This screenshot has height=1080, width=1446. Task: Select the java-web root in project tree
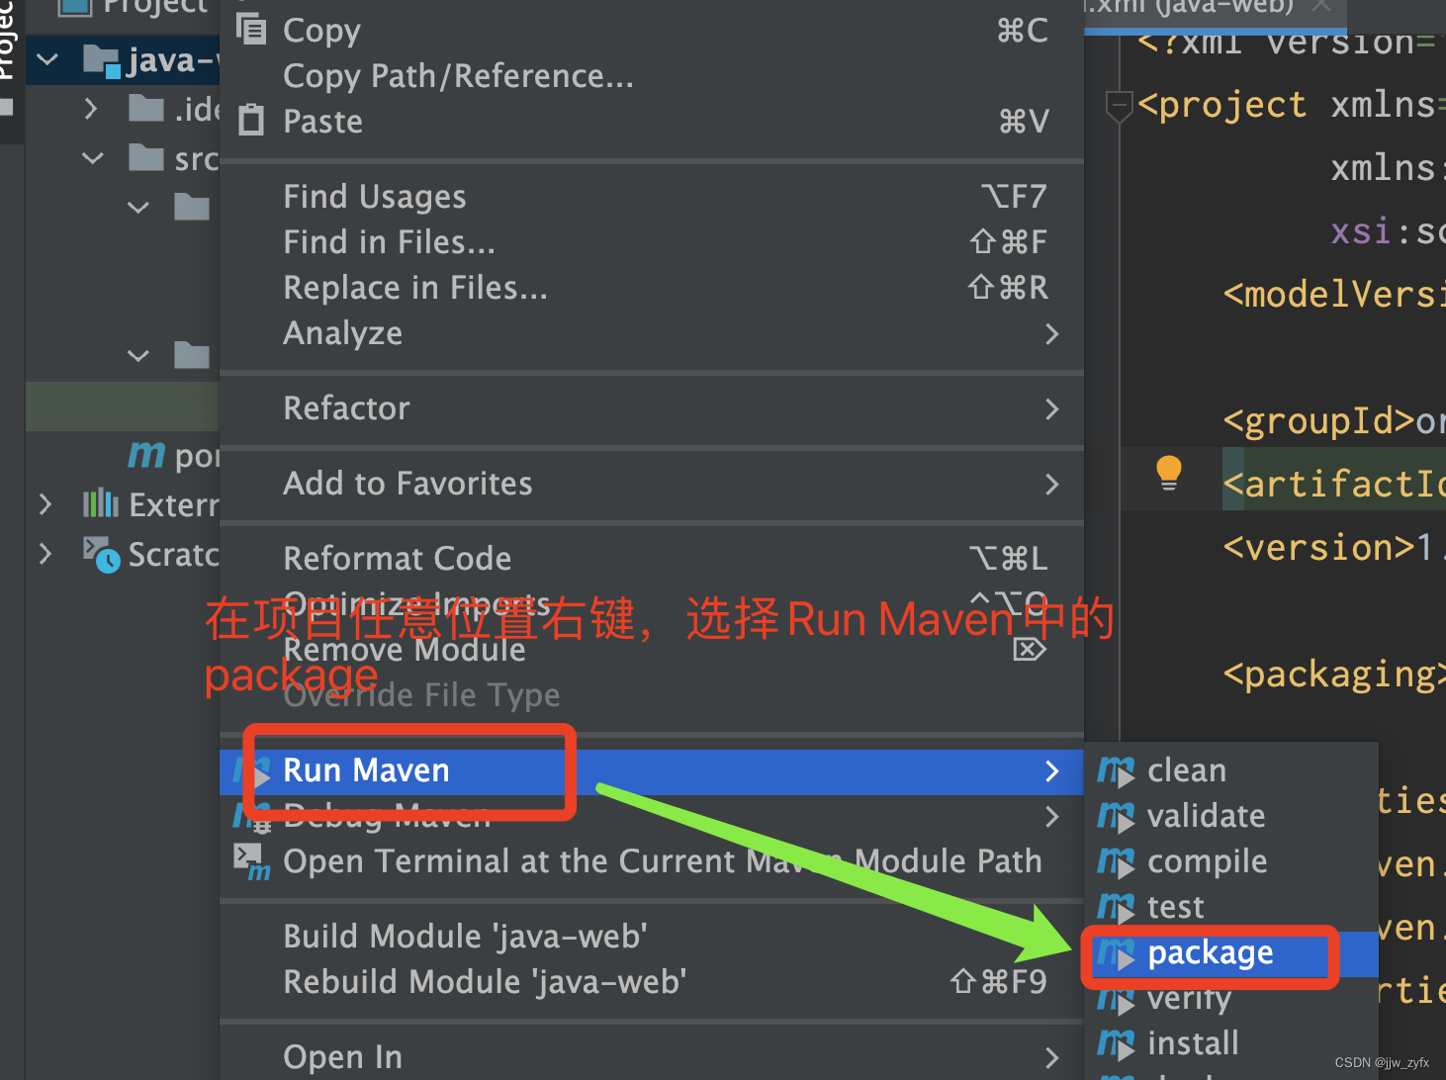[123, 60]
